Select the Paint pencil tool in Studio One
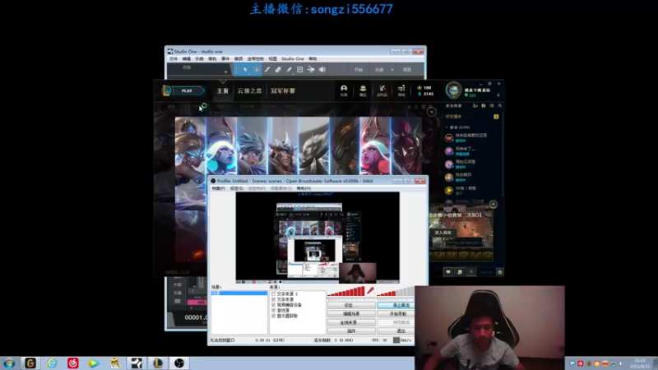The height and width of the screenshot is (370, 658). tap(289, 70)
